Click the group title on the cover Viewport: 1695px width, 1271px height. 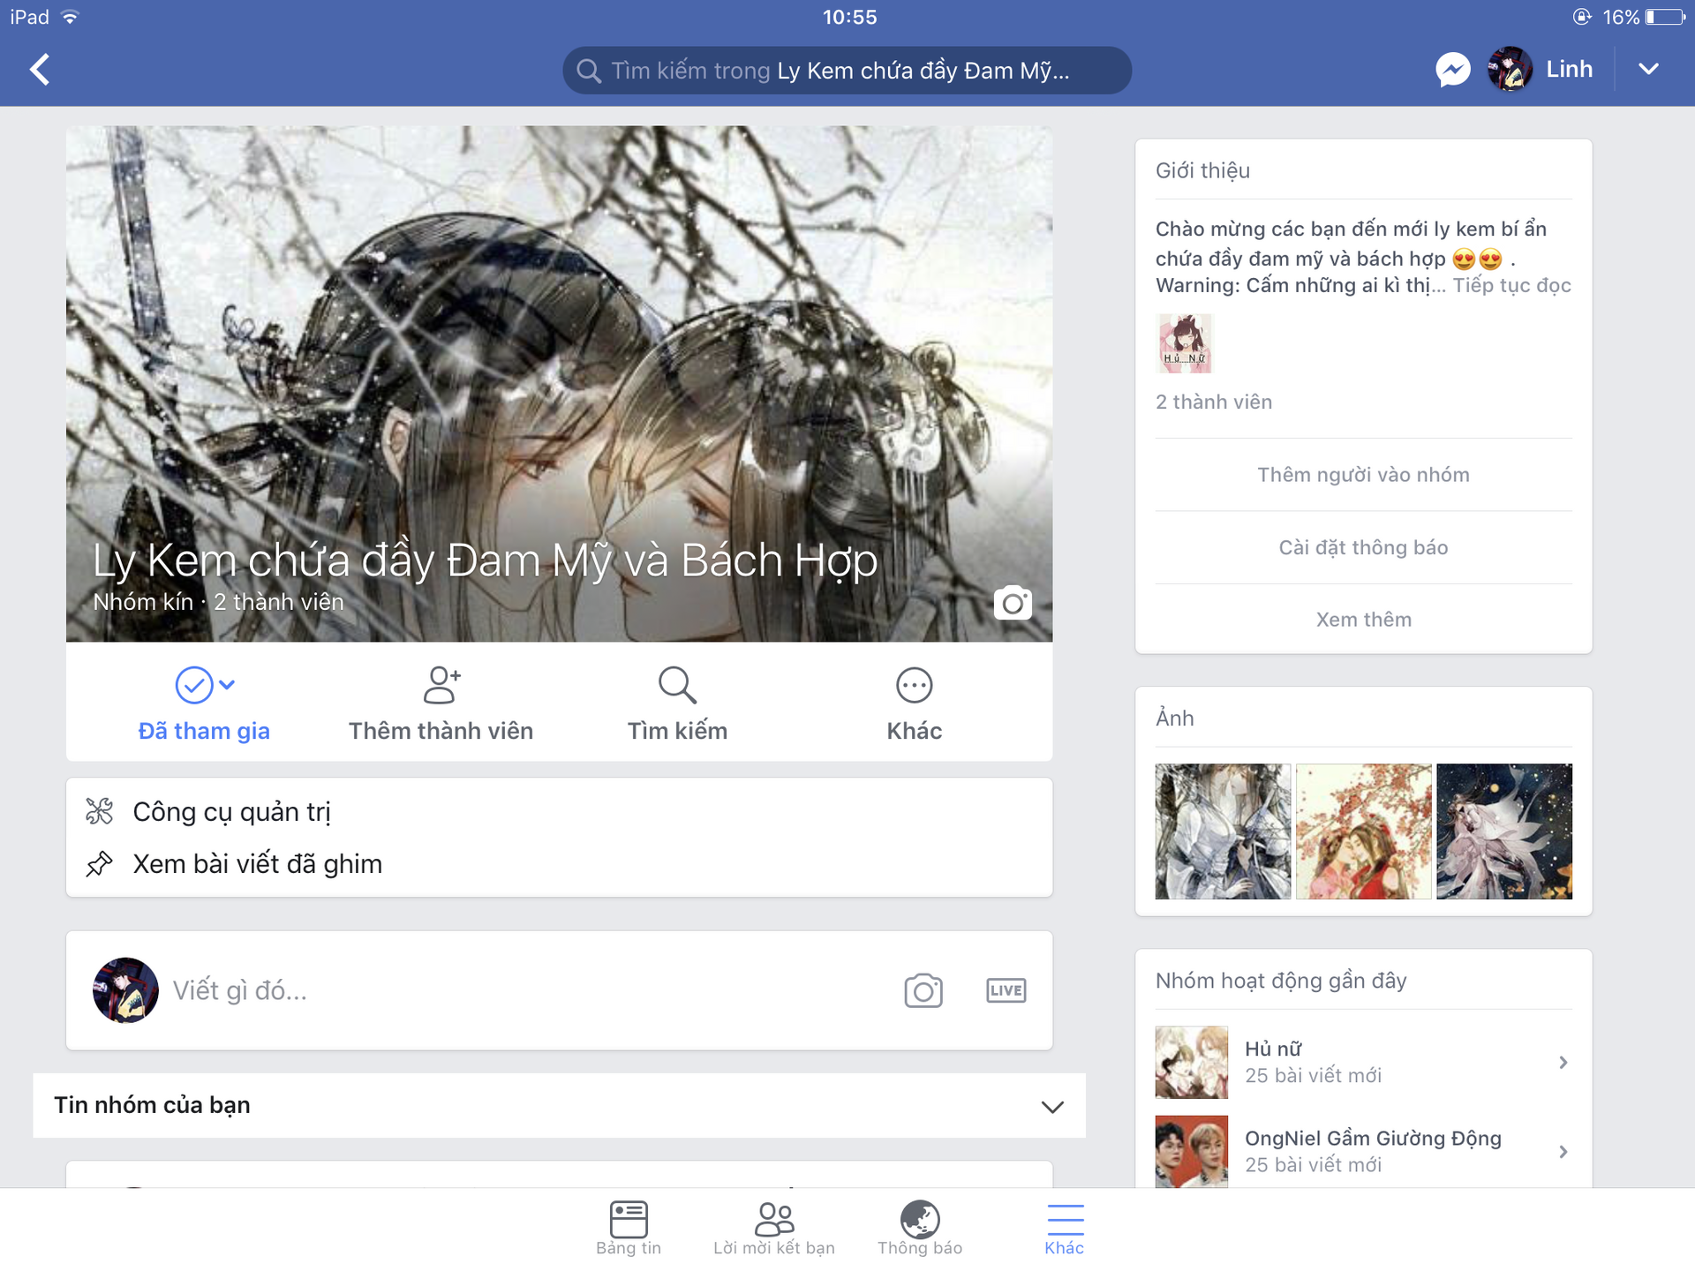coord(486,560)
